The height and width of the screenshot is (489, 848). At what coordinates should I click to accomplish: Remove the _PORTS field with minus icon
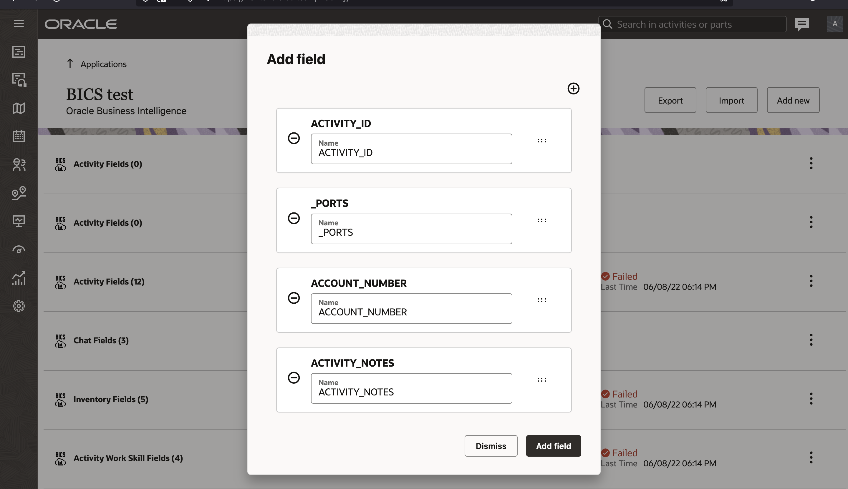(294, 218)
